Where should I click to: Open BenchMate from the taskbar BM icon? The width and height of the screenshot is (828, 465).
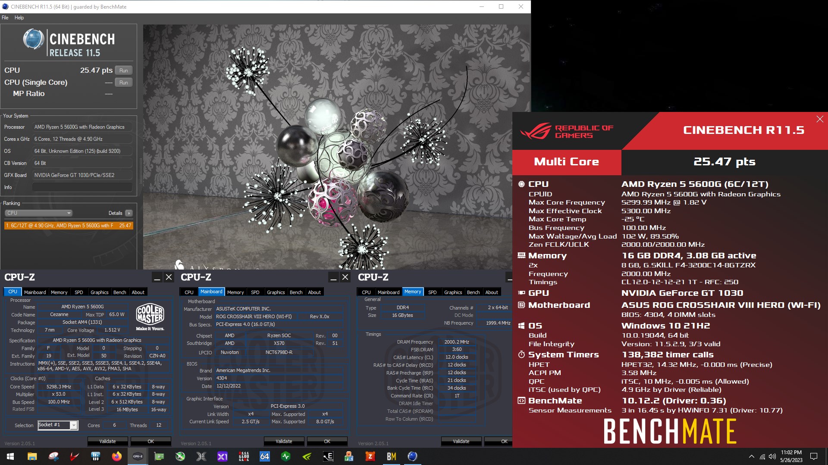point(391,456)
